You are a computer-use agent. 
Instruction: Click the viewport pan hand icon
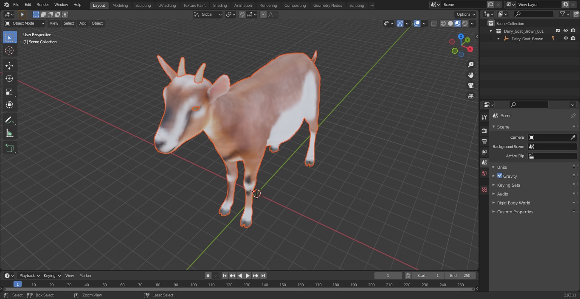[470, 75]
